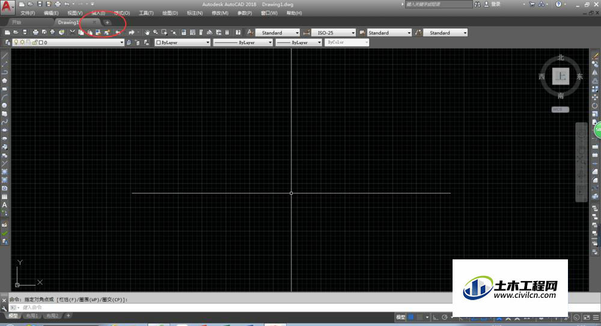Open the 文件(F) menu
601x326 pixels.
point(28,13)
